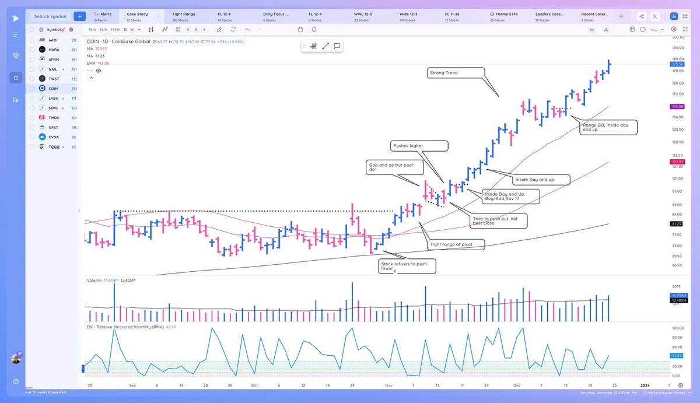Check the MARA row checkbox
The height and width of the screenshot is (403, 700).
pyautogui.click(x=33, y=50)
